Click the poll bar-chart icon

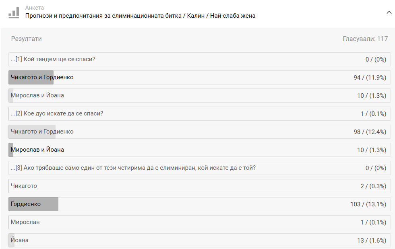pos(14,12)
